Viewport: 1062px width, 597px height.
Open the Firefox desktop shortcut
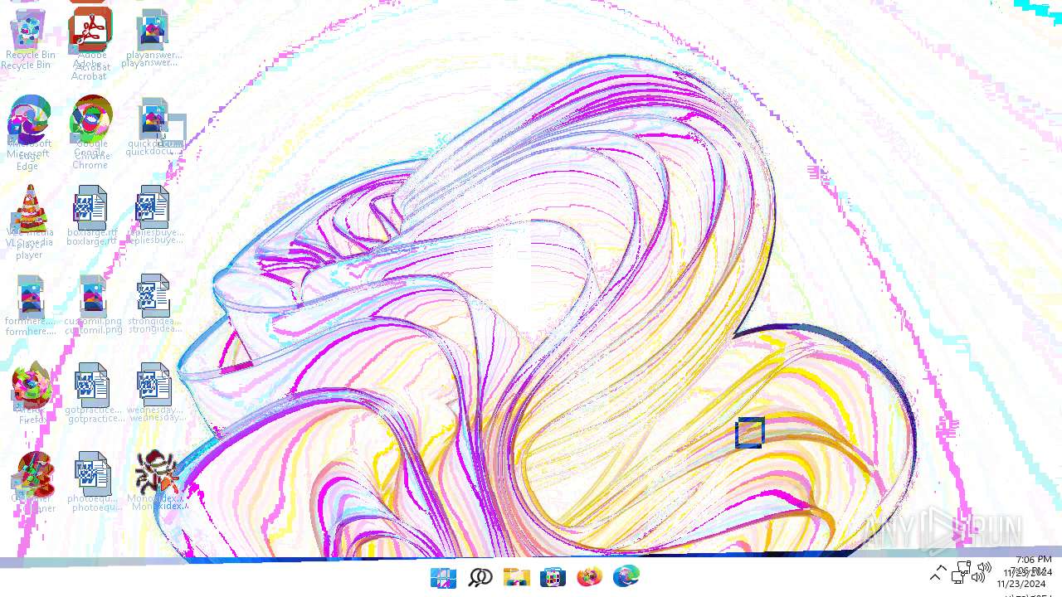pyautogui.click(x=32, y=394)
